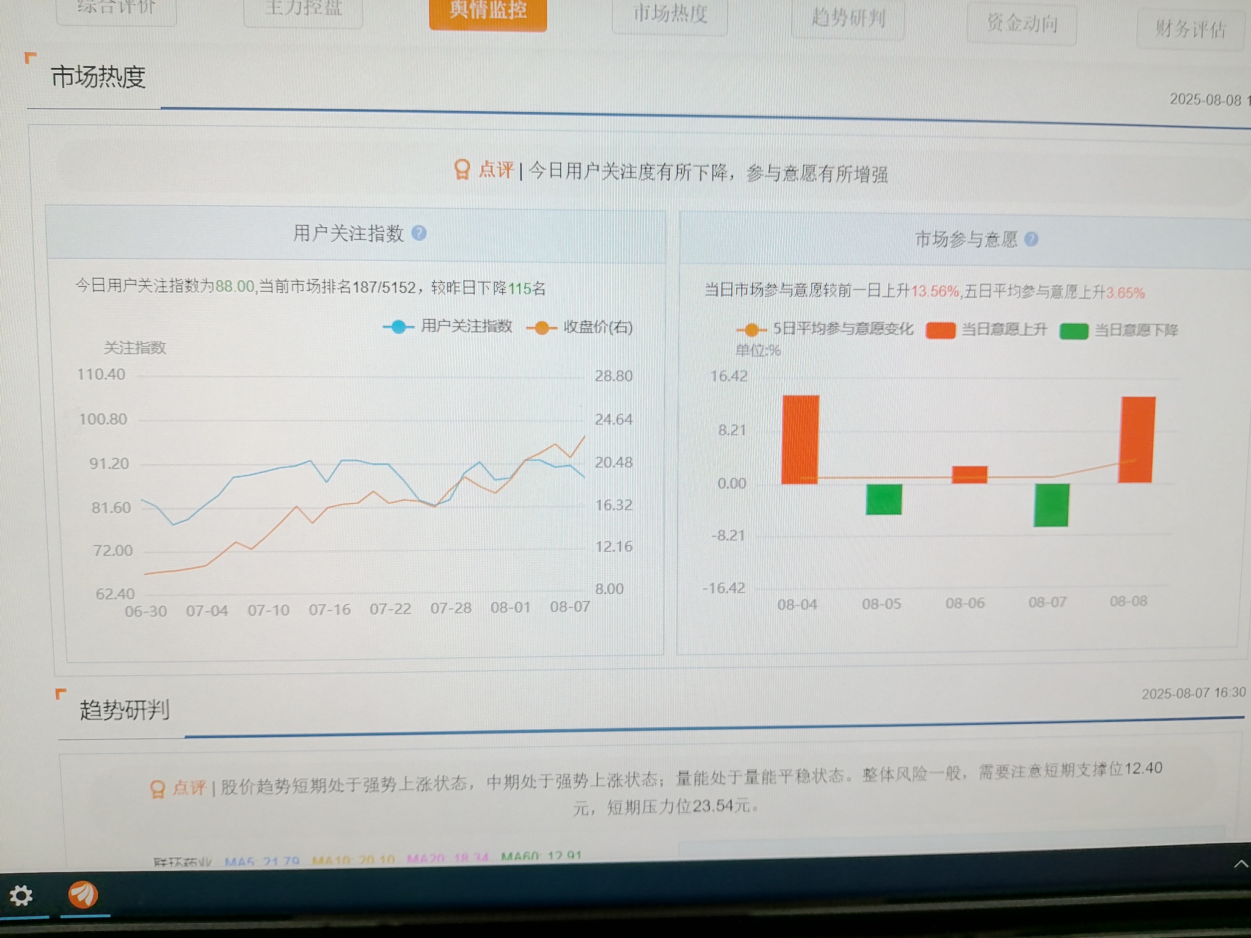The width and height of the screenshot is (1251, 938).
Task: Click the 单位:% label
Action: coord(757,351)
